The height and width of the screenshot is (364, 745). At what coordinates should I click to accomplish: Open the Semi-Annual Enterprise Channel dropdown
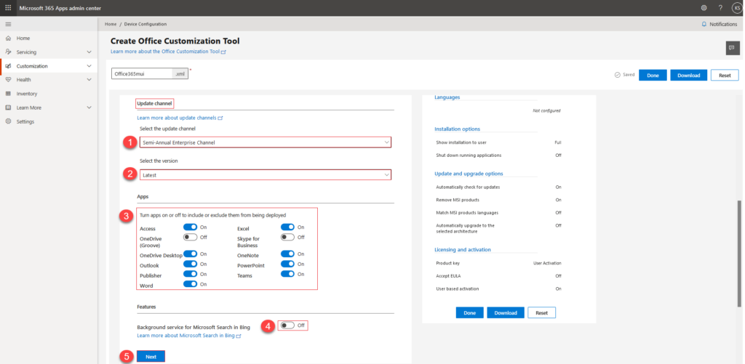click(266, 142)
